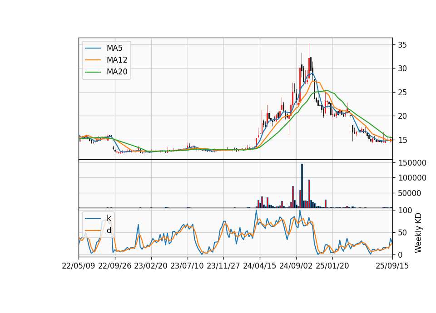436x313 pixels.
Task: Click the volume axis value 50000
Action: (410, 193)
